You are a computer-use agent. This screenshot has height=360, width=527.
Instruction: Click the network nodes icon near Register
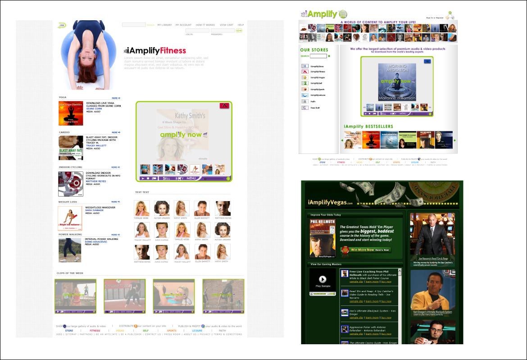pos(450,15)
